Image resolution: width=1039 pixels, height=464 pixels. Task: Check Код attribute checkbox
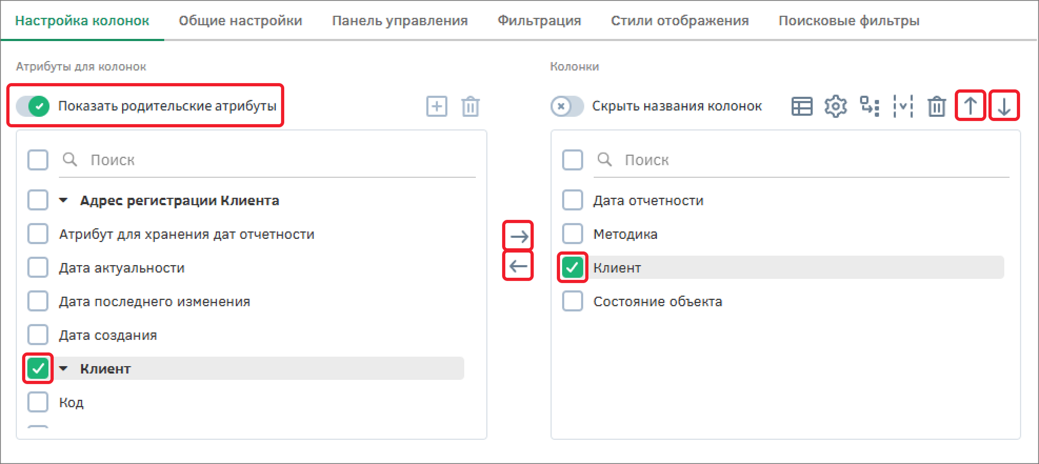[38, 402]
